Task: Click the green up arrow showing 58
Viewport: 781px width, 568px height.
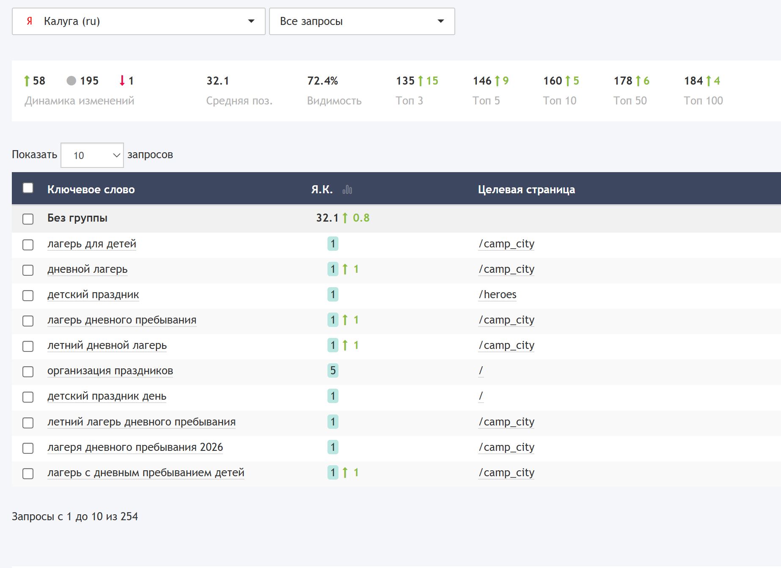Action: tap(27, 81)
